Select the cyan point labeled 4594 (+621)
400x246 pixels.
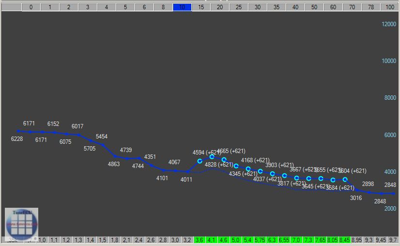[200, 161]
